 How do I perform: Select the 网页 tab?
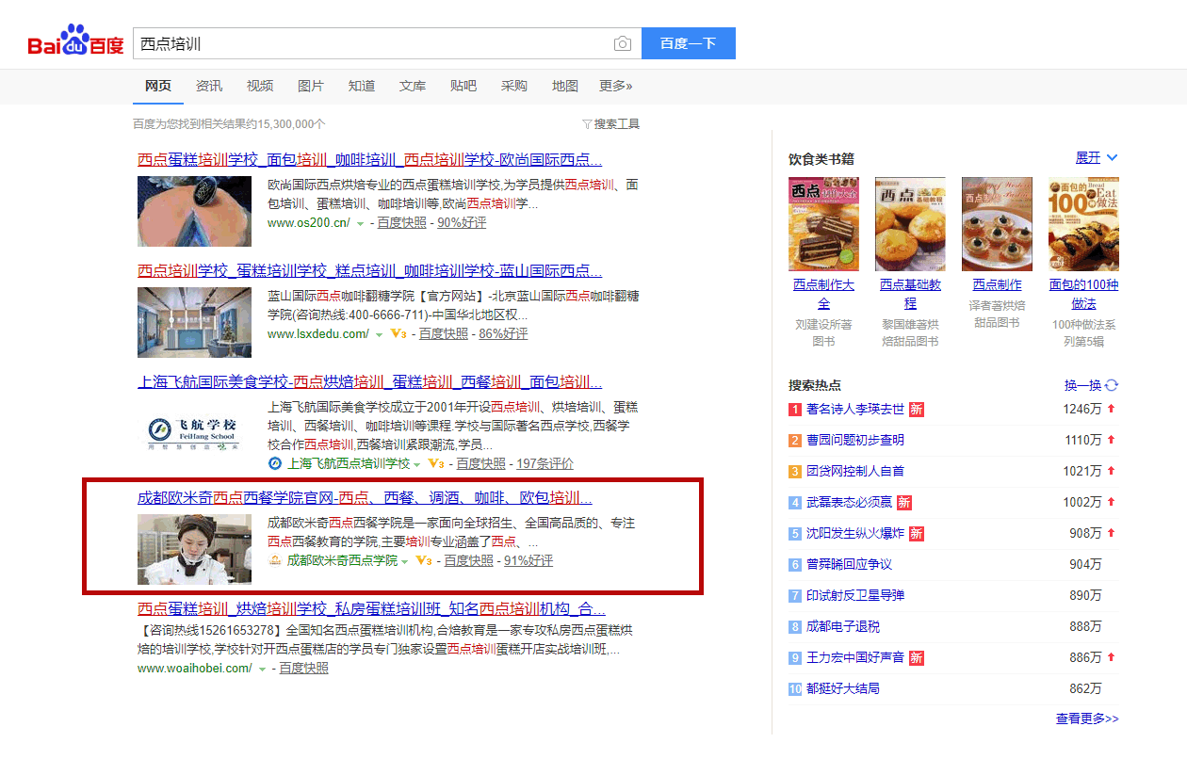[158, 86]
